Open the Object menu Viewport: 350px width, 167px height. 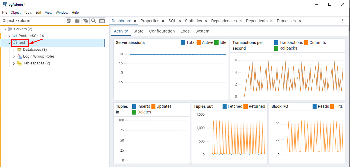coord(16,13)
